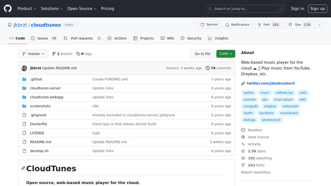
Task: Open the Solutions menu
Action: click(x=52, y=9)
